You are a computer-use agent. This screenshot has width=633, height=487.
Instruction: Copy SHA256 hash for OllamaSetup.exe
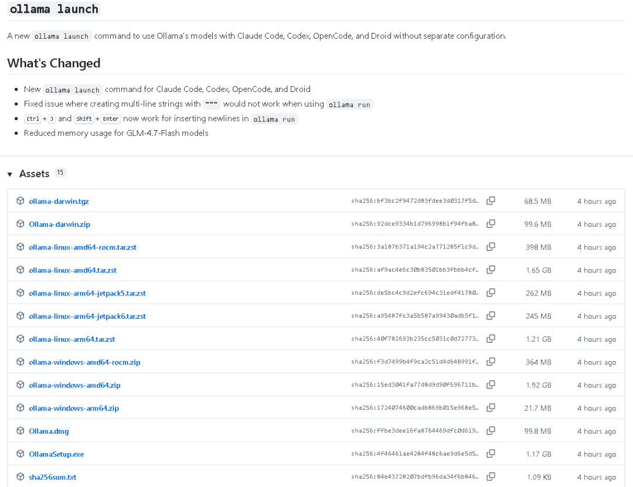(491, 454)
